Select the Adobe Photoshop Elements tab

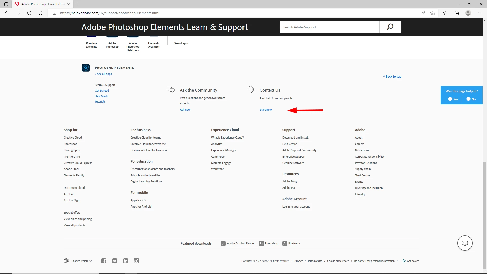tap(42, 4)
